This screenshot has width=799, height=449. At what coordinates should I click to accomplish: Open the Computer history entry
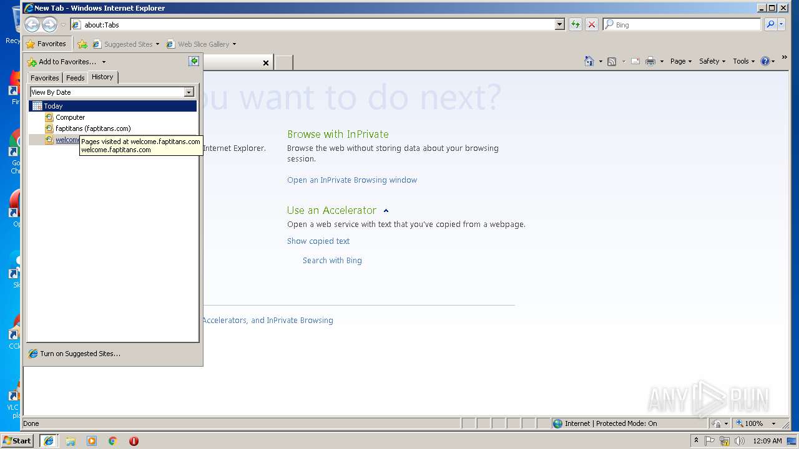tap(70, 117)
